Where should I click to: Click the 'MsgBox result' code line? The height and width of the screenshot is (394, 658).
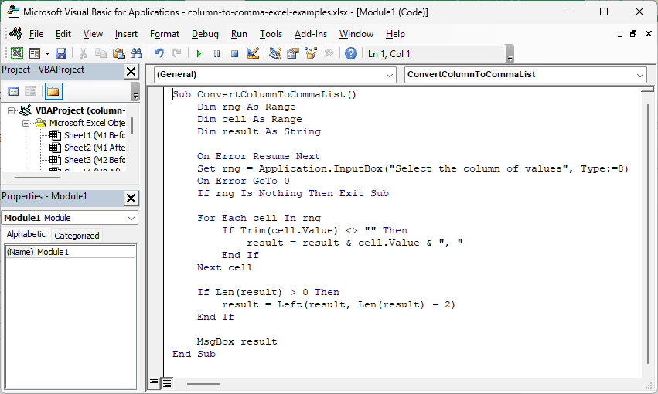[237, 341]
